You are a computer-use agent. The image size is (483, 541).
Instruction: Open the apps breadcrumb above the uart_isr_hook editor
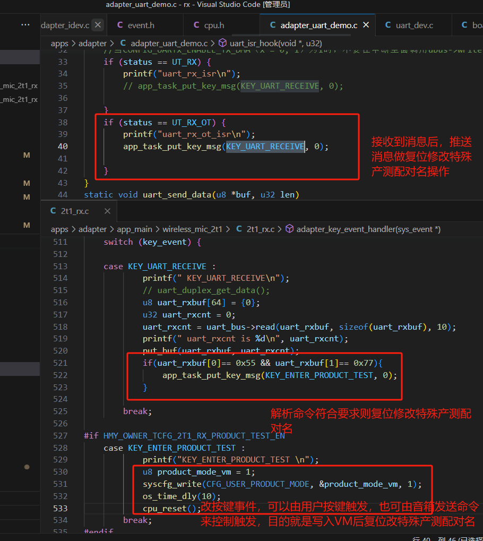(x=59, y=44)
